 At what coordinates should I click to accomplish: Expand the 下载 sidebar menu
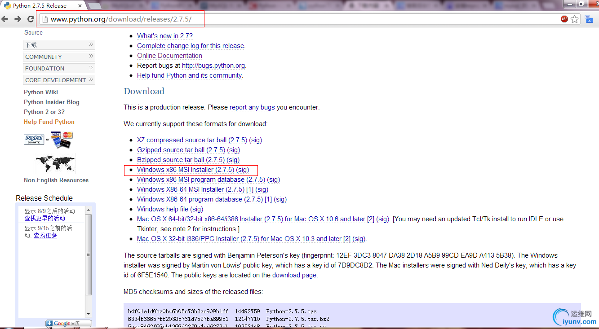pyautogui.click(x=59, y=45)
